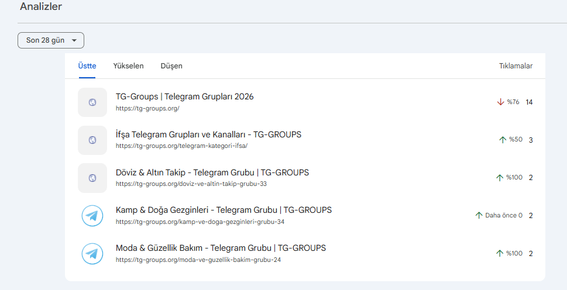Image resolution: width=567 pixels, height=290 pixels.
Task: Open the Son 28 gün date range dropdown
Action: coord(51,40)
